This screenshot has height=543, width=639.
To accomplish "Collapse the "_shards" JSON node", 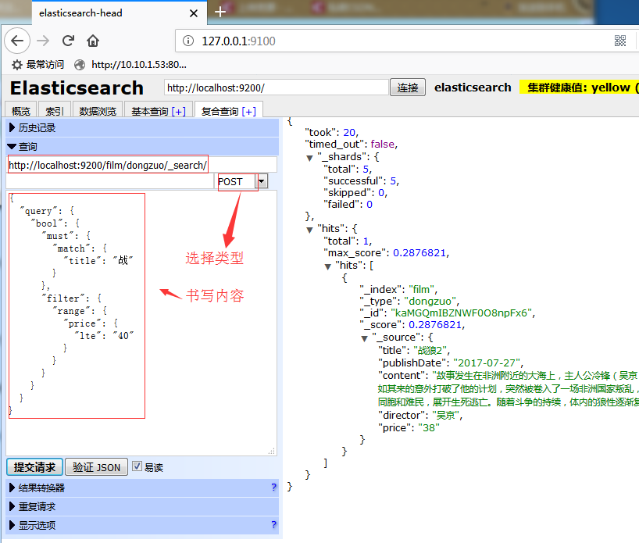I will point(309,158).
